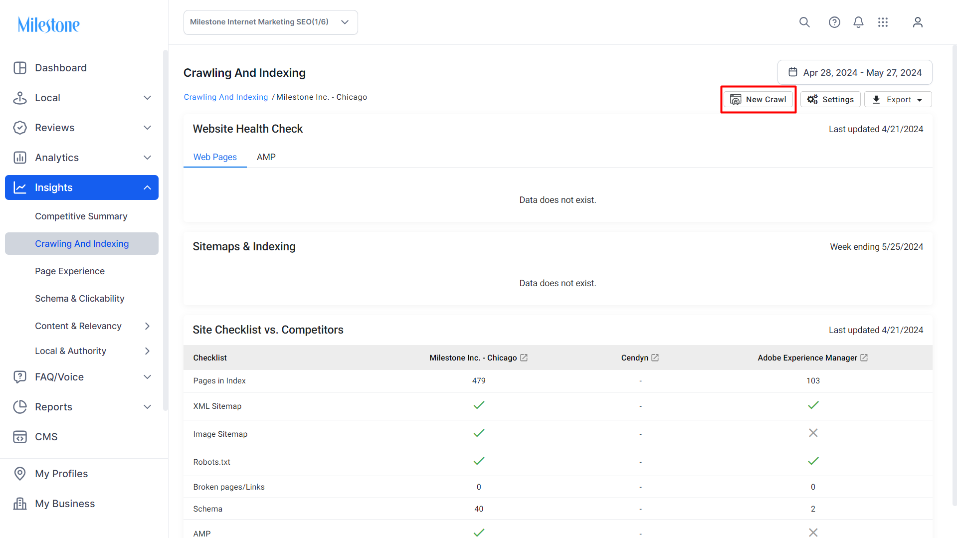Open the help question mark icon
Screen dimensions: 957x538
pos(834,22)
